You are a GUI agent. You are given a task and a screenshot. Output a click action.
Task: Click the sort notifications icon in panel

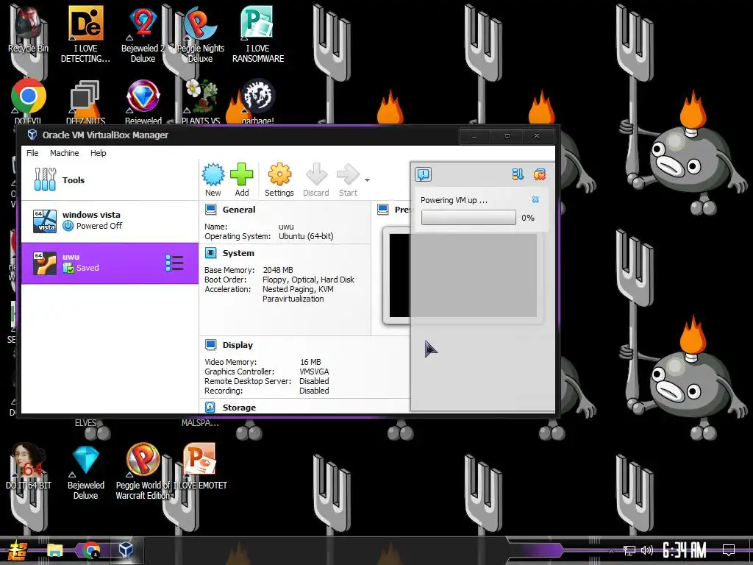(517, 174)
